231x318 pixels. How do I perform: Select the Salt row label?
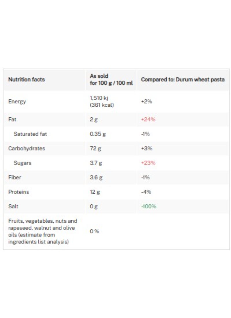click(13, 206)
